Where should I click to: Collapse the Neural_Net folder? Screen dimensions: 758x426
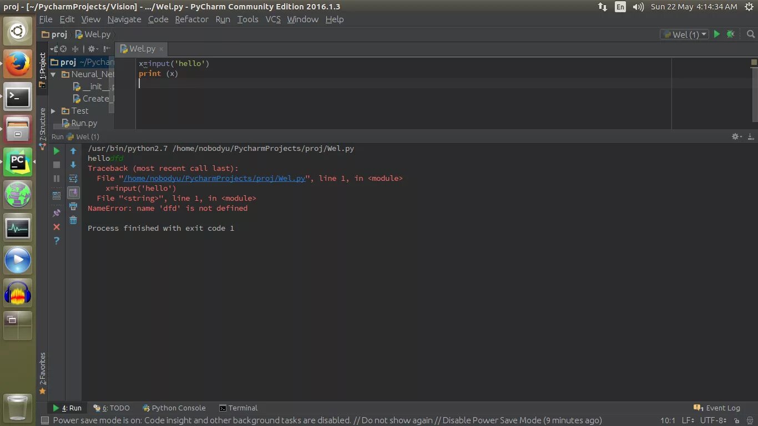pyautogui.click(x=53, y=74)
